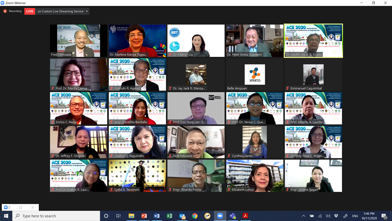Select Dr. Mandy Liu's video tile
392x221 pixels.
tap(196, 41)
